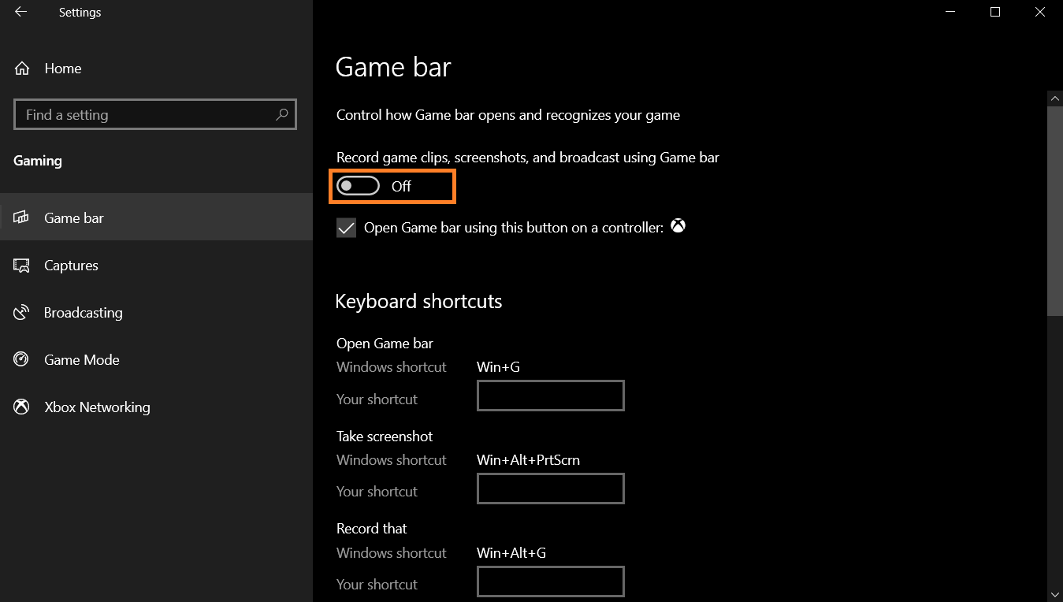
Task: Click the Record that label
Action: (x=372, y=528)
